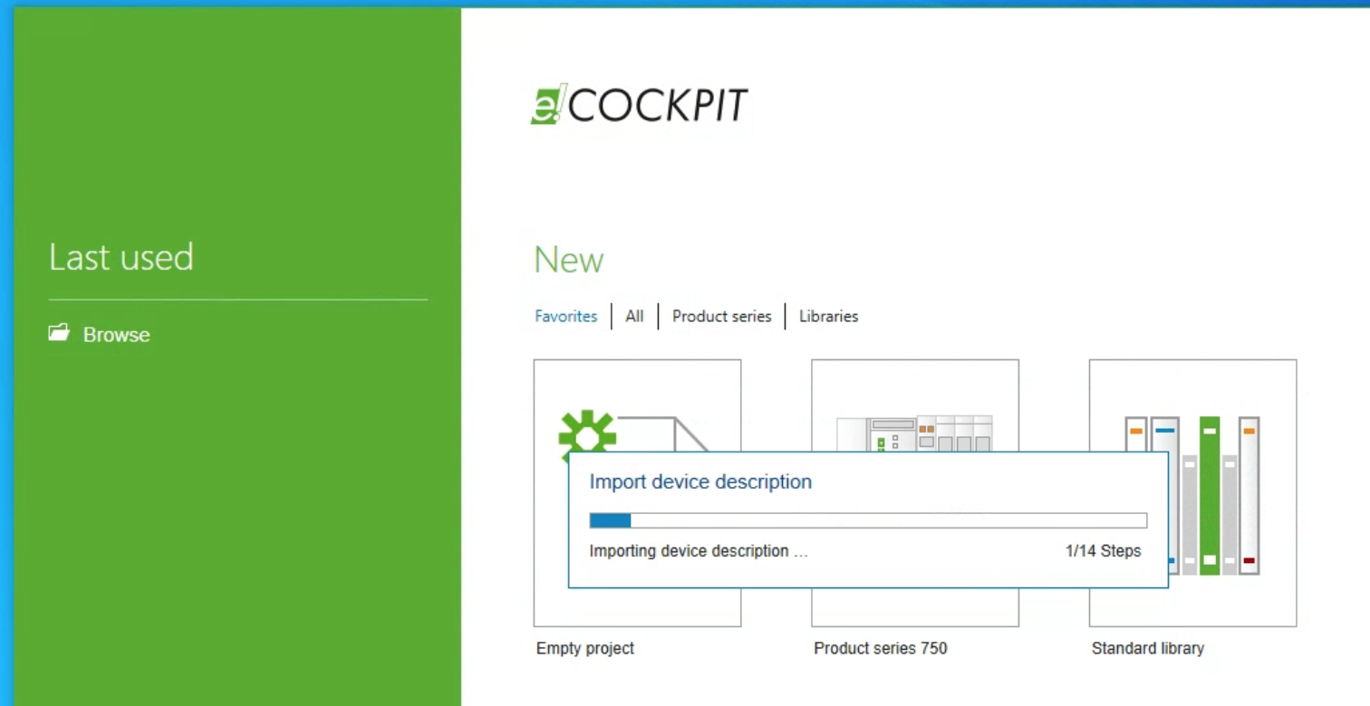Click the Importing device description status text
Screen dimensions: 1370x706
pos(698,550)
